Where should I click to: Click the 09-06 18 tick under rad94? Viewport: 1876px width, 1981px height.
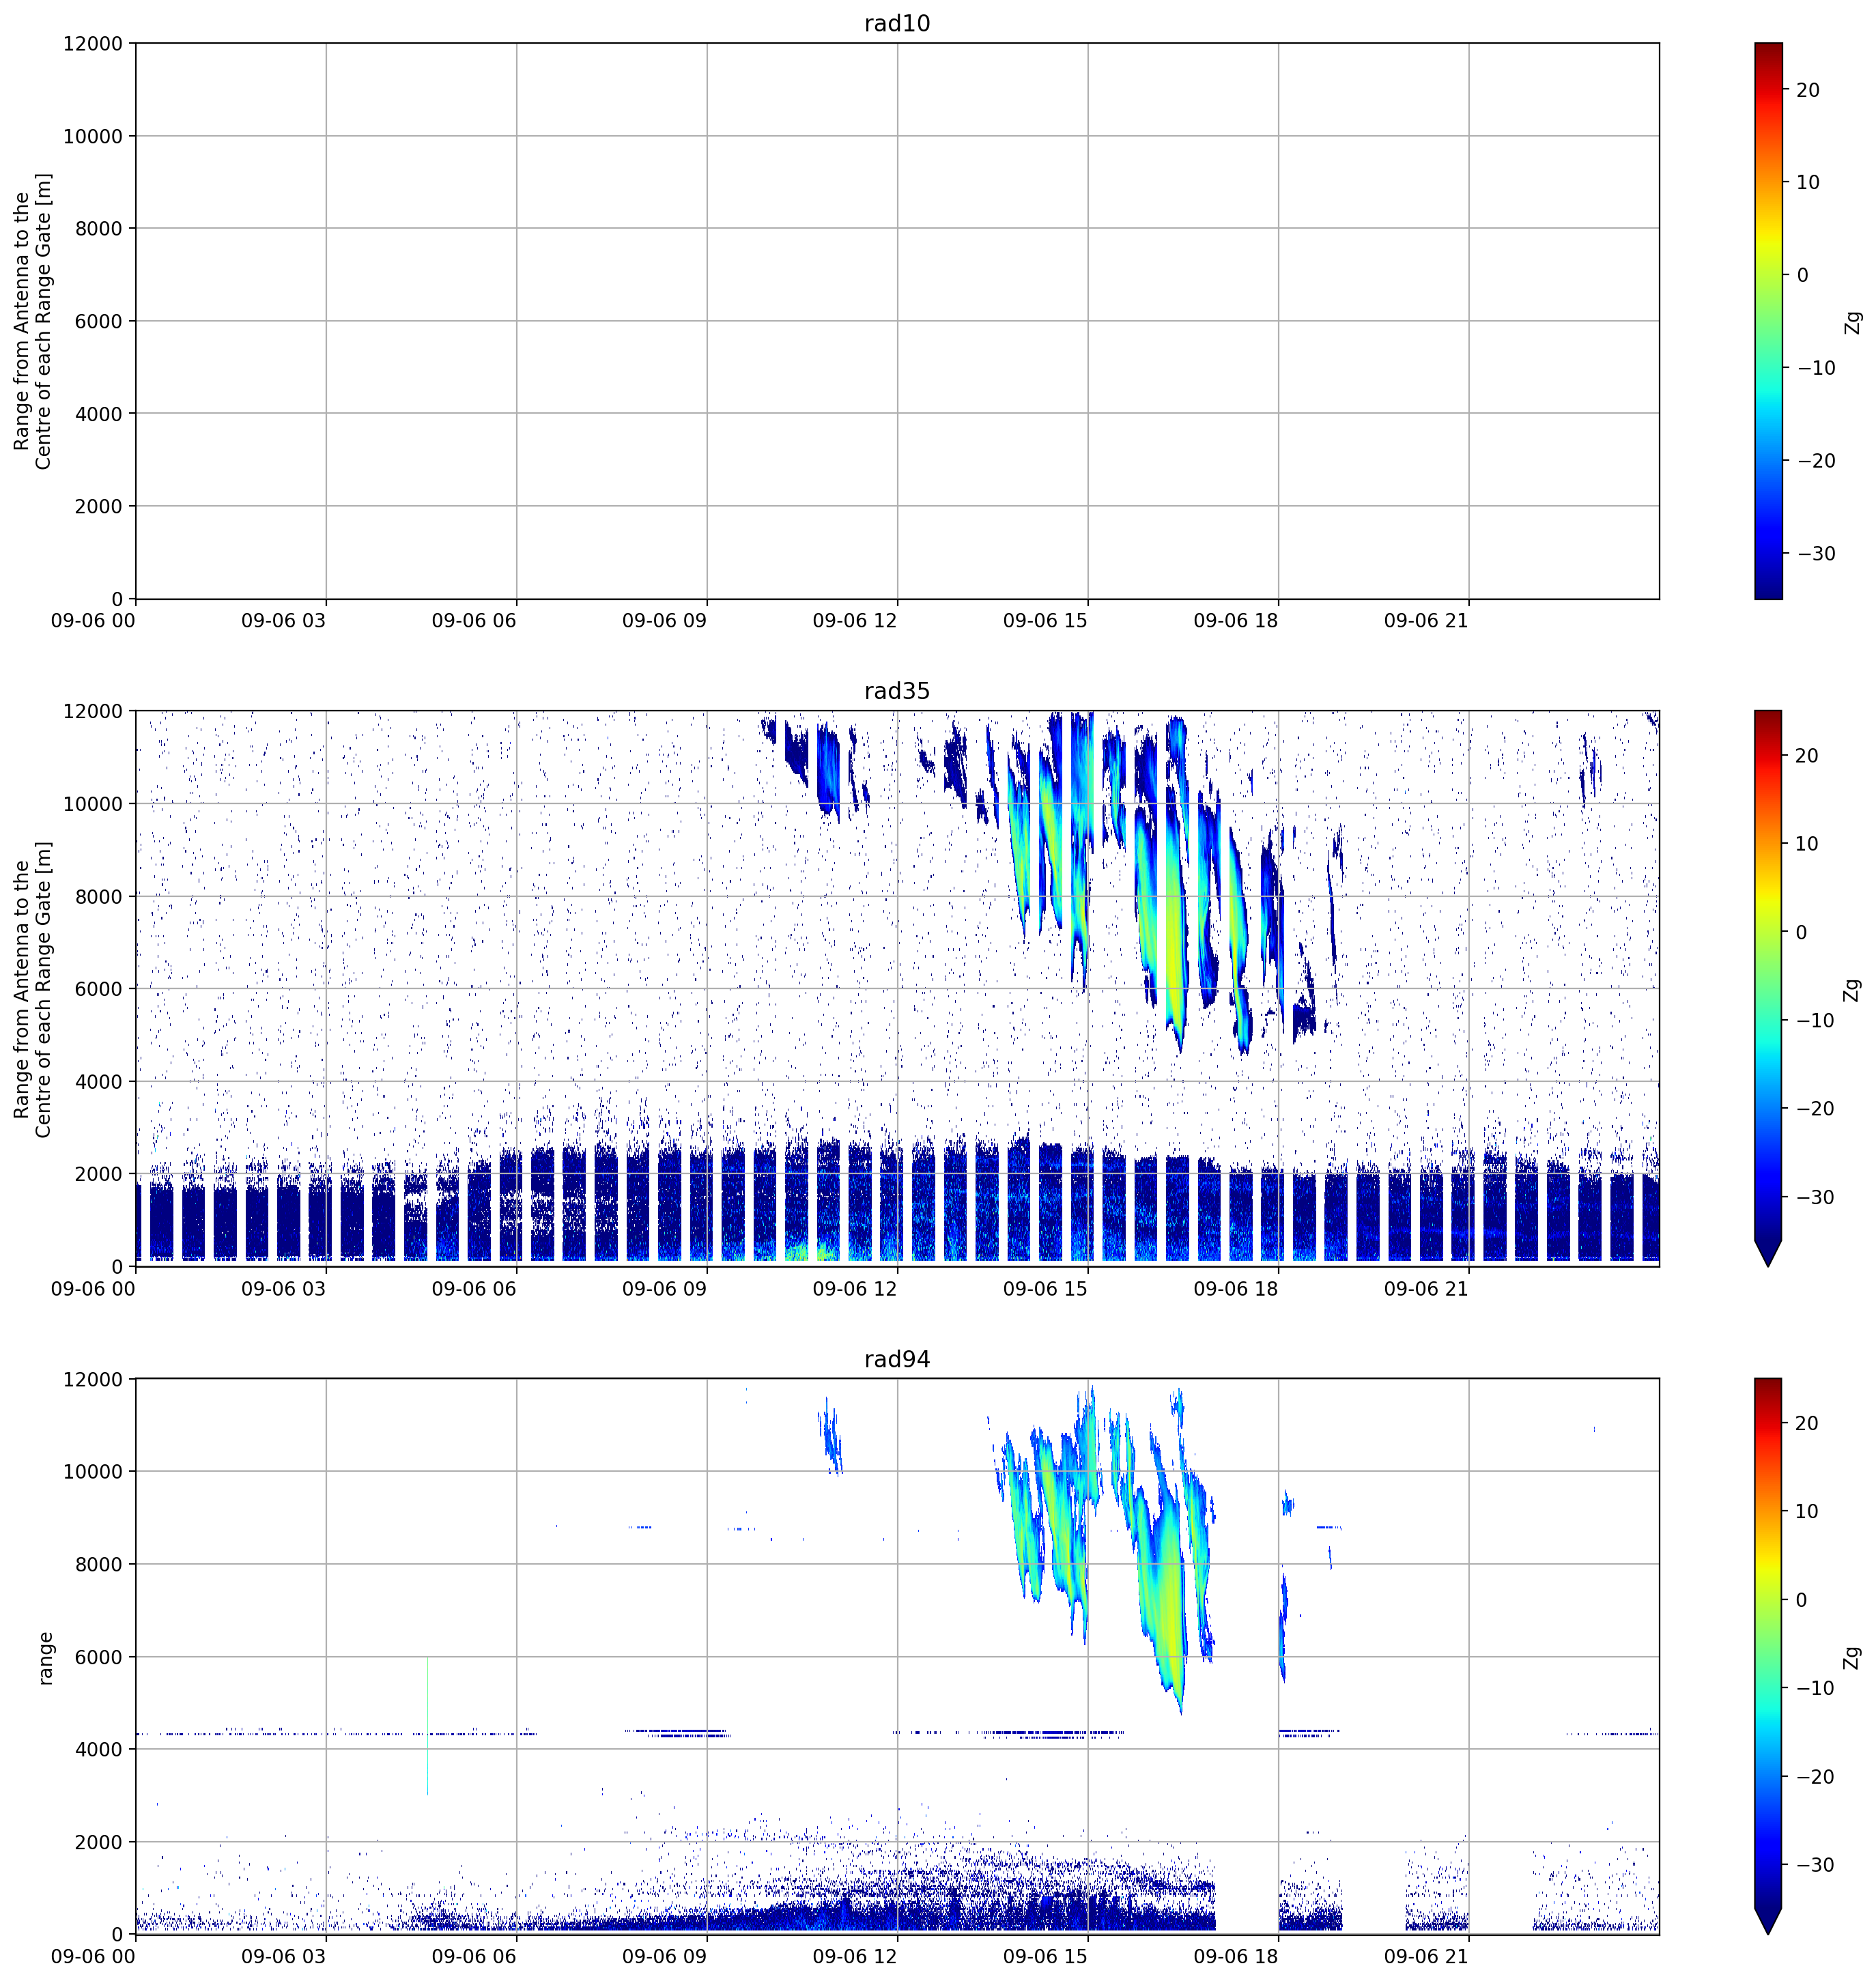point(1236,1956)
